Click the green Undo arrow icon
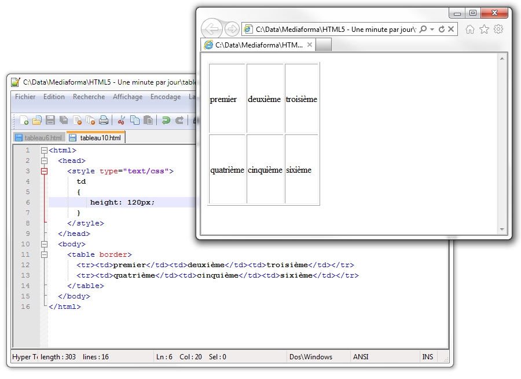Viewport: 521px width, 379px height. pyautogui.click(x=166, y=121)
